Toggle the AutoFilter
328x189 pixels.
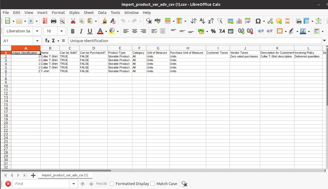tap(220, 21)
